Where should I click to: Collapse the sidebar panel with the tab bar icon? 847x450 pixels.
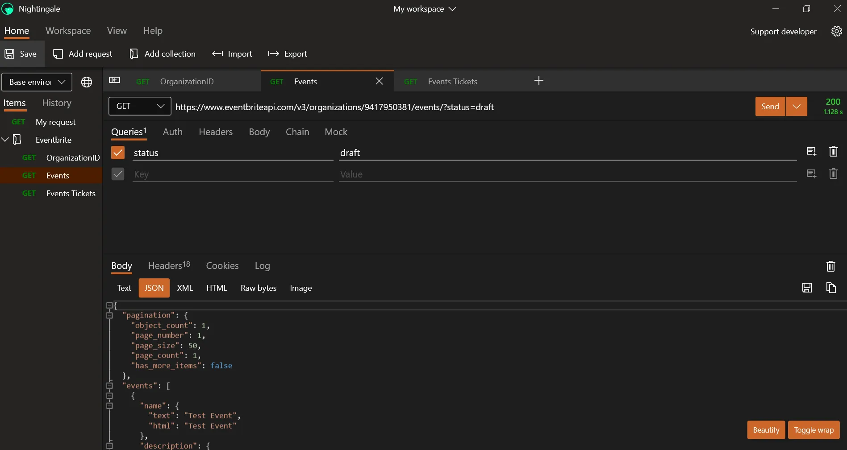pyautogui.click(x=115, y=80)
